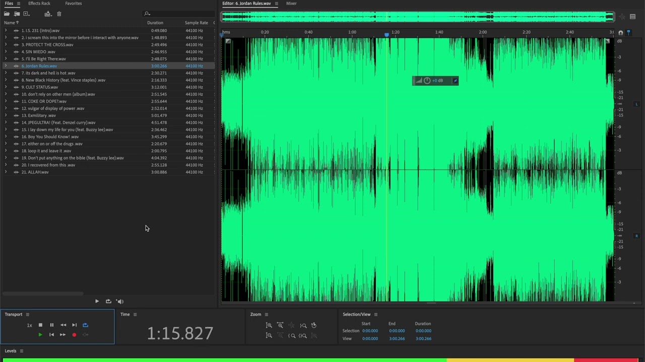Sort files by Duration column header

coord(155,23)
